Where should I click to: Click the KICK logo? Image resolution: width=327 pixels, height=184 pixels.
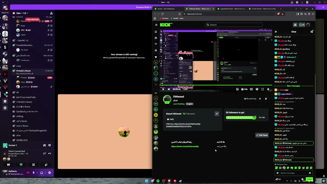point(166,25)
